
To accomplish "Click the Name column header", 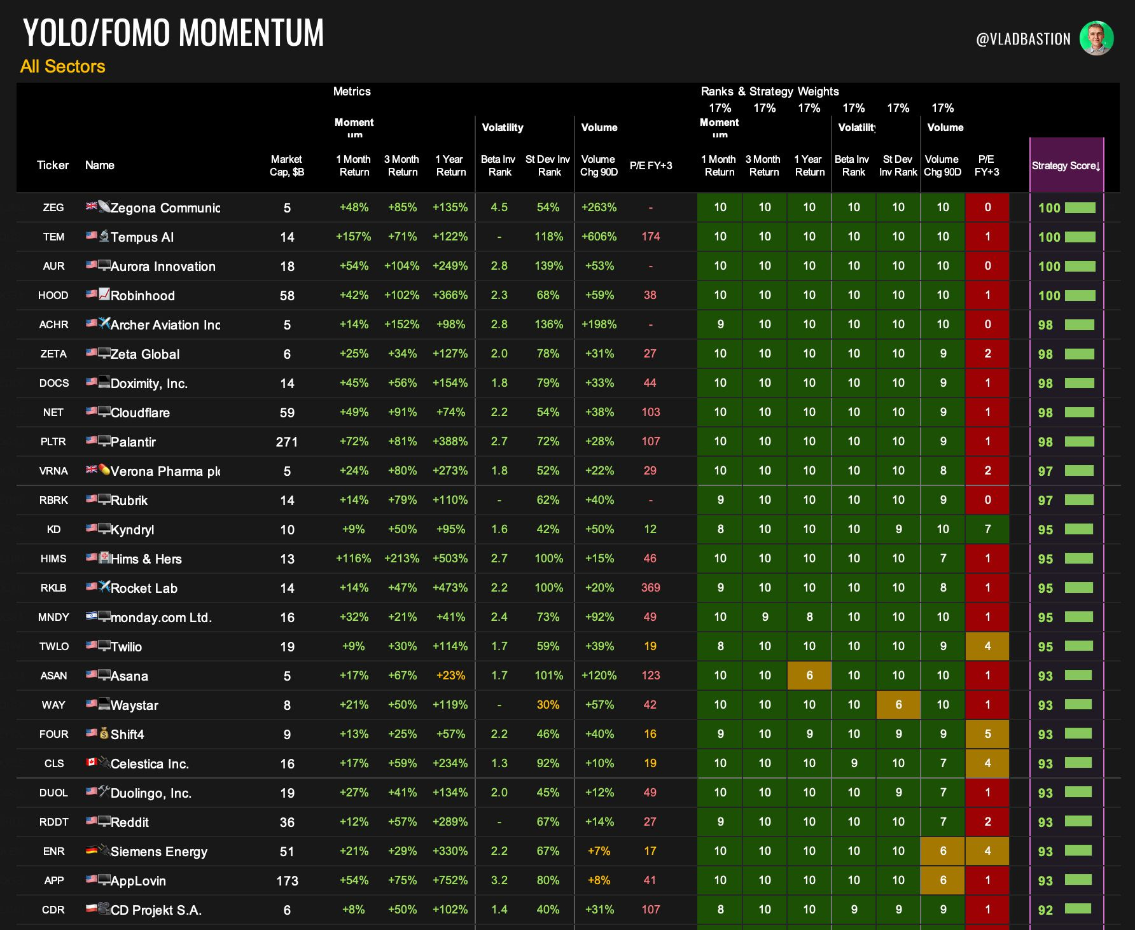I will pyautogui.click(x=100, y=165).
